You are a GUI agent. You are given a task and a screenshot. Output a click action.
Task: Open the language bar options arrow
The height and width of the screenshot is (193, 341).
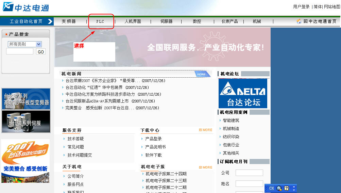294,188
